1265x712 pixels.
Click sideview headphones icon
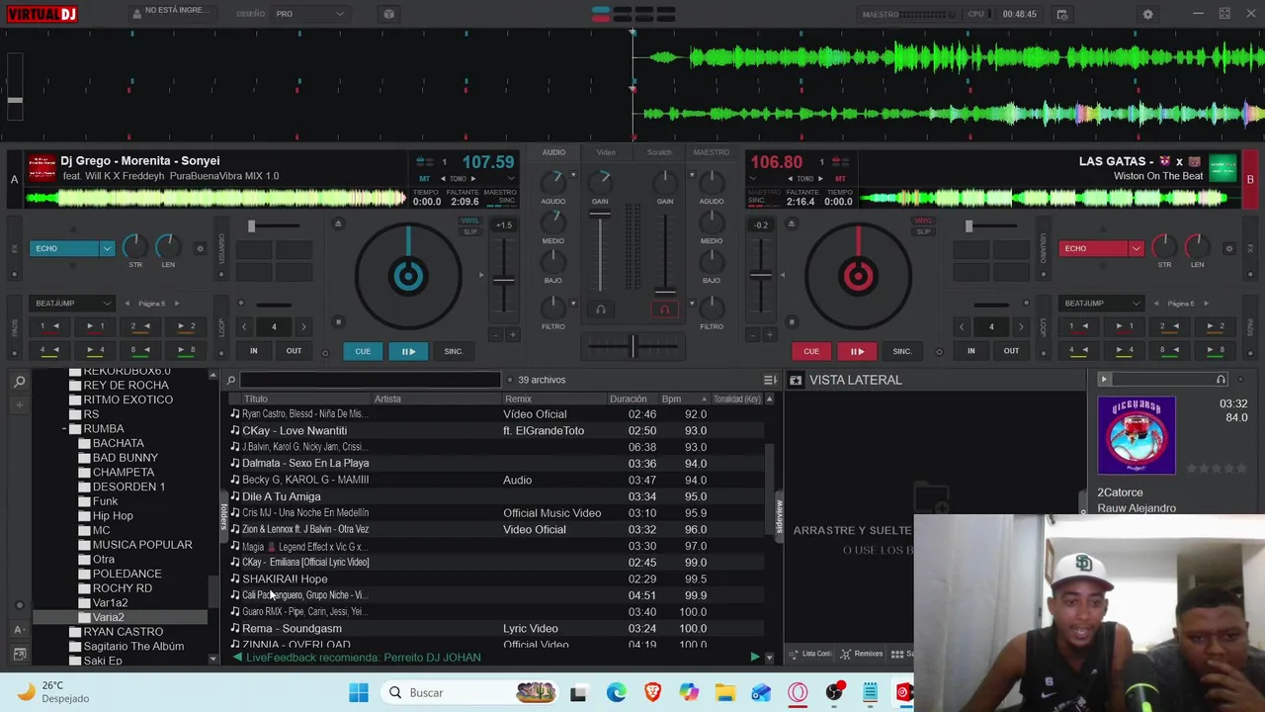(x=1221, y=380)
